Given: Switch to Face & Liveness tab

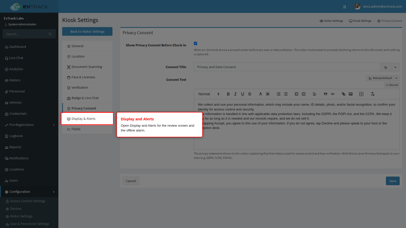Looking at the screenshot, I should pyautogui.click(x=87, y=77).
